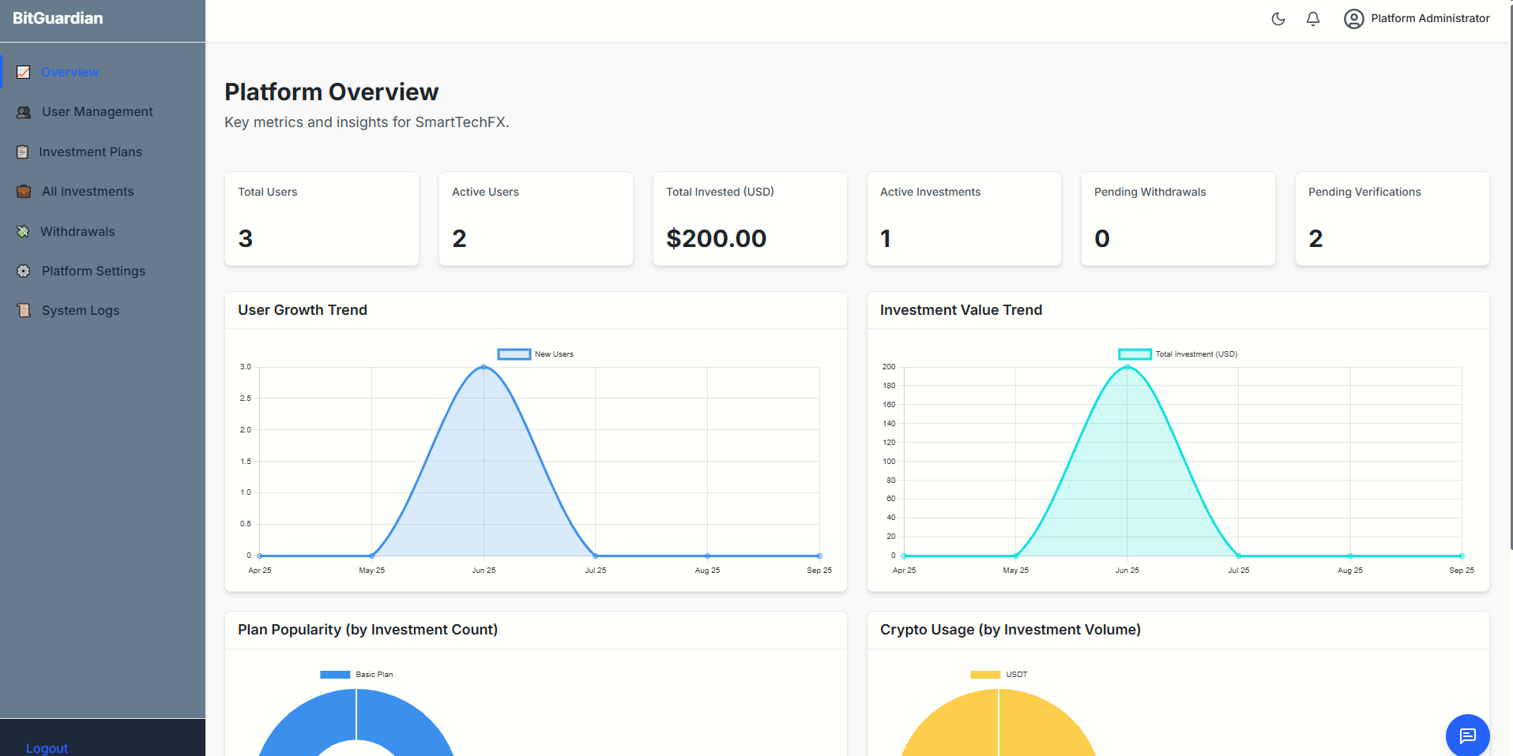1513x756 pixels.
Task: Toggle the New Users legend in chart
Action: click(536, 354)
